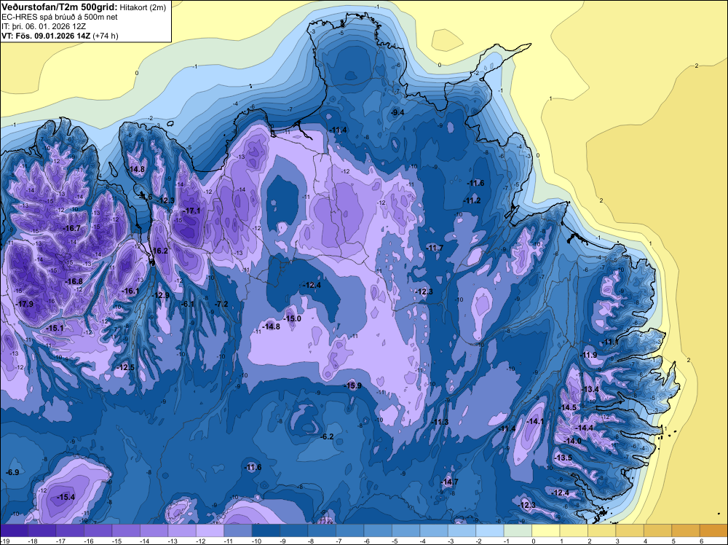Viewport: 728px width, 545px height.
Task: Select legend swatch between 5 and 6
Action: coord(686,530)
